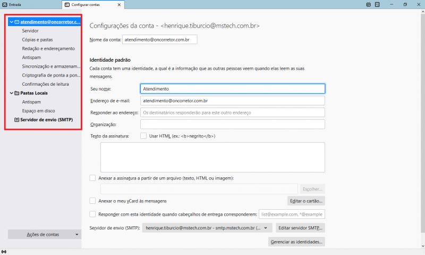Close the Configurar contas tab
This screenshot has width=425, height=255.
coord(119,5)
